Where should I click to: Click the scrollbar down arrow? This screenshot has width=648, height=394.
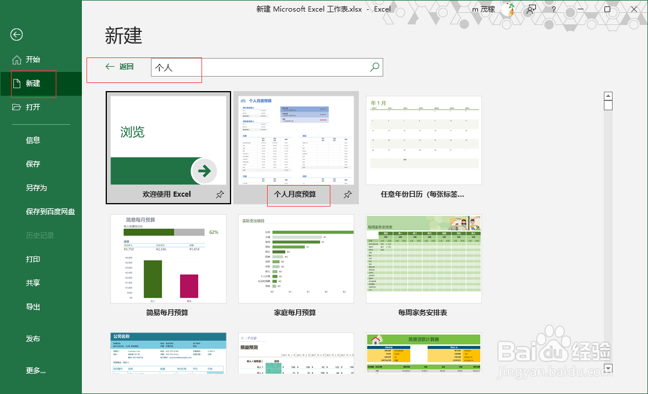(x=608, y=368)
